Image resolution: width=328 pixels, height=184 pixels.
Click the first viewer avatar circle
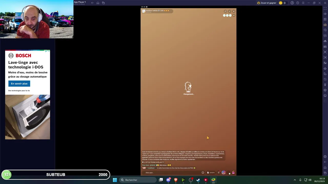pyautogui.click(x=224, y=15)
